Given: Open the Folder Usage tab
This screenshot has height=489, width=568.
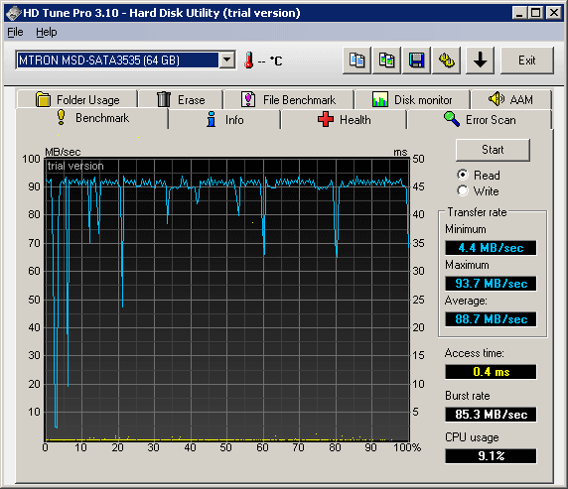Looking at the screenshot, I should (x=77, y=99).
